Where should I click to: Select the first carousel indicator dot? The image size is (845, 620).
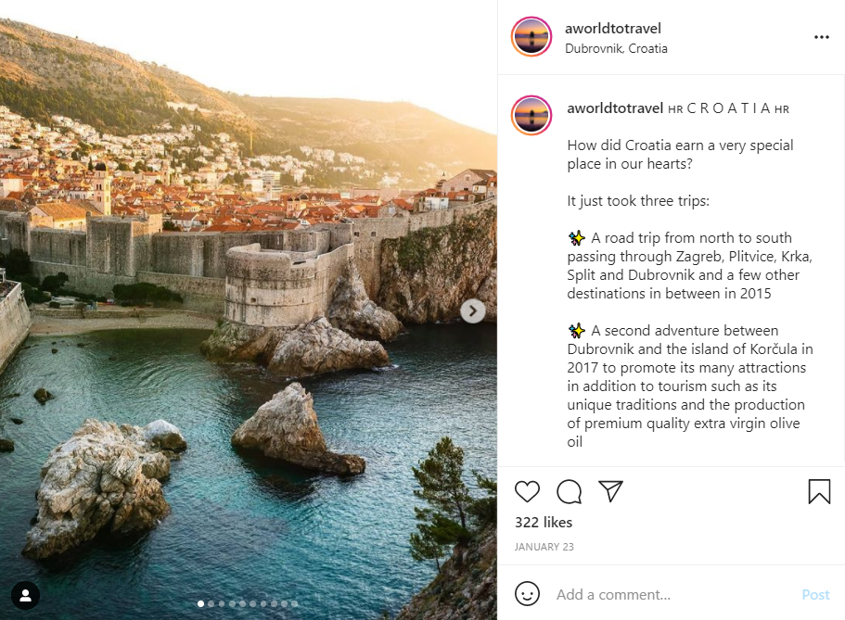201,603
